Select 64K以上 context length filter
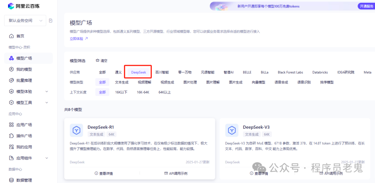Viewport: 375px width, 183px height. click(x=165, y=92)
